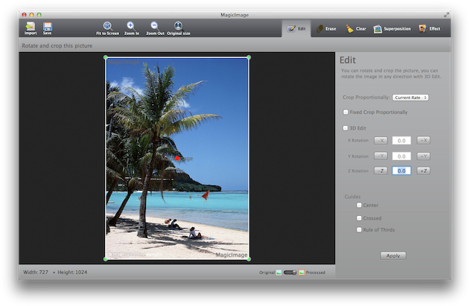Screen dimensions: 469x306
Task: Click the Z Rotation value field
Action: 401,171
